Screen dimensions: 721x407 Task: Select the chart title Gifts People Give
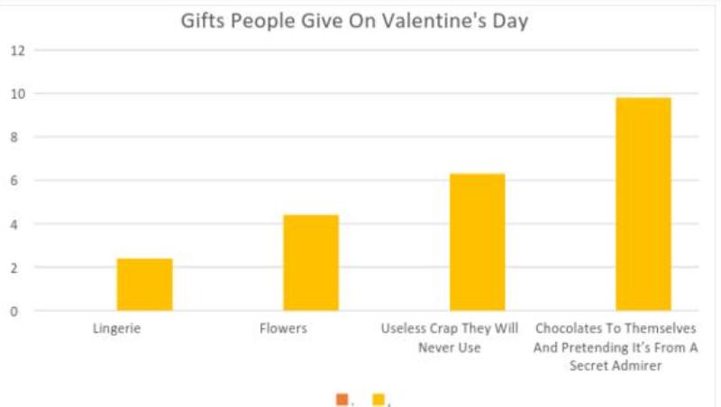pos(354,21)
